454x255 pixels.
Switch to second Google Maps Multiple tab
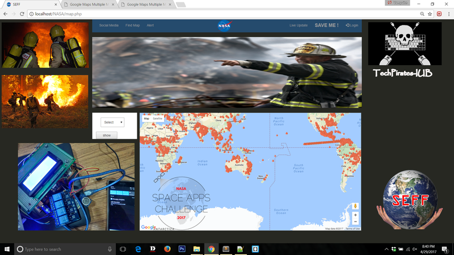[x=145, y=4]
